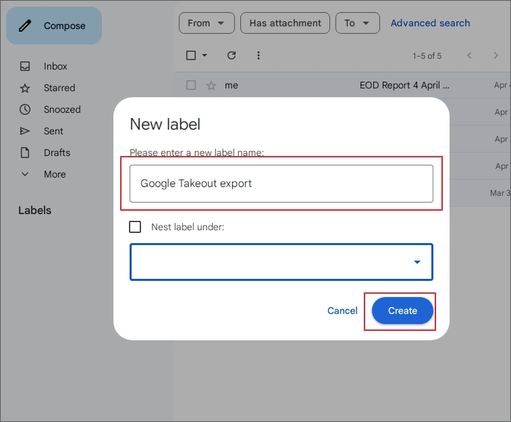The width and height of the screenshot is (511, 422).
Task: Refresh the message list
Action: [232, 55]
